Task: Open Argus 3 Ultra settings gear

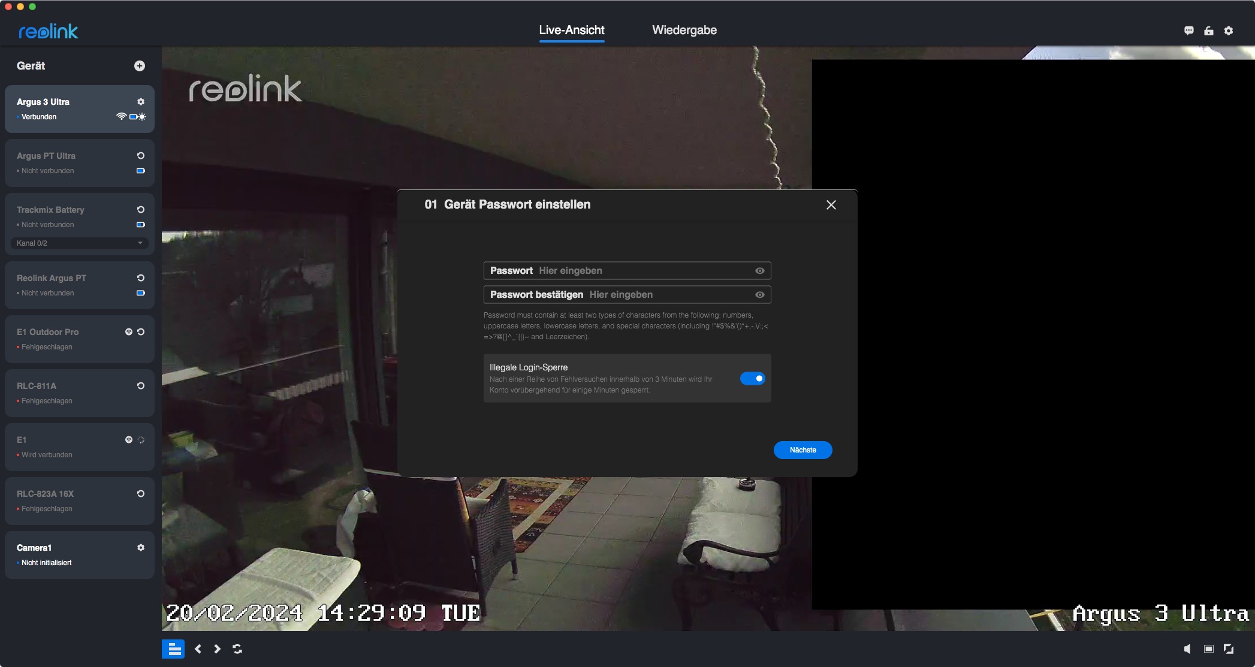Action: pos(141,102)
